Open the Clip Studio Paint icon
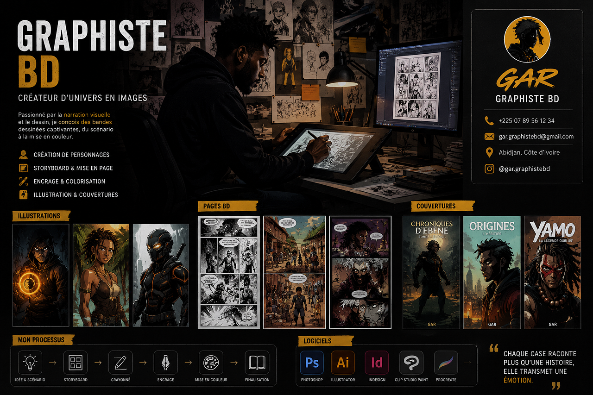The height and width of the screenshot is (395, 593). pos(411,363)
